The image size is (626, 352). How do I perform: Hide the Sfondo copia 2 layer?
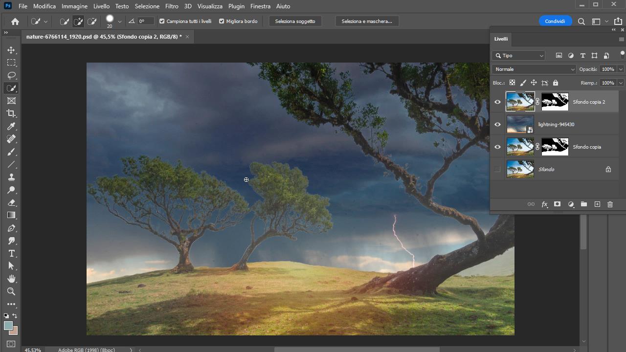pos(497,102)
